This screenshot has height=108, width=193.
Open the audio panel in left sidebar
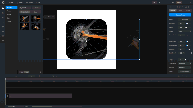[x=3, y=17]
